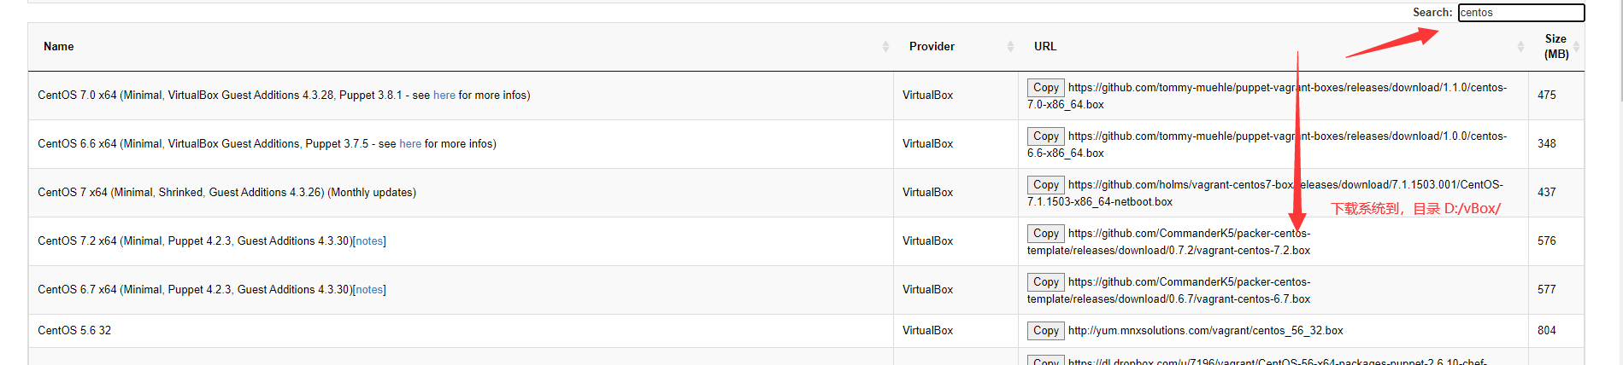Screen dimensions: 1623x365
Task: Copy URL for CentOS 5.6 32 box
Action: click(x=1046, y=331)
